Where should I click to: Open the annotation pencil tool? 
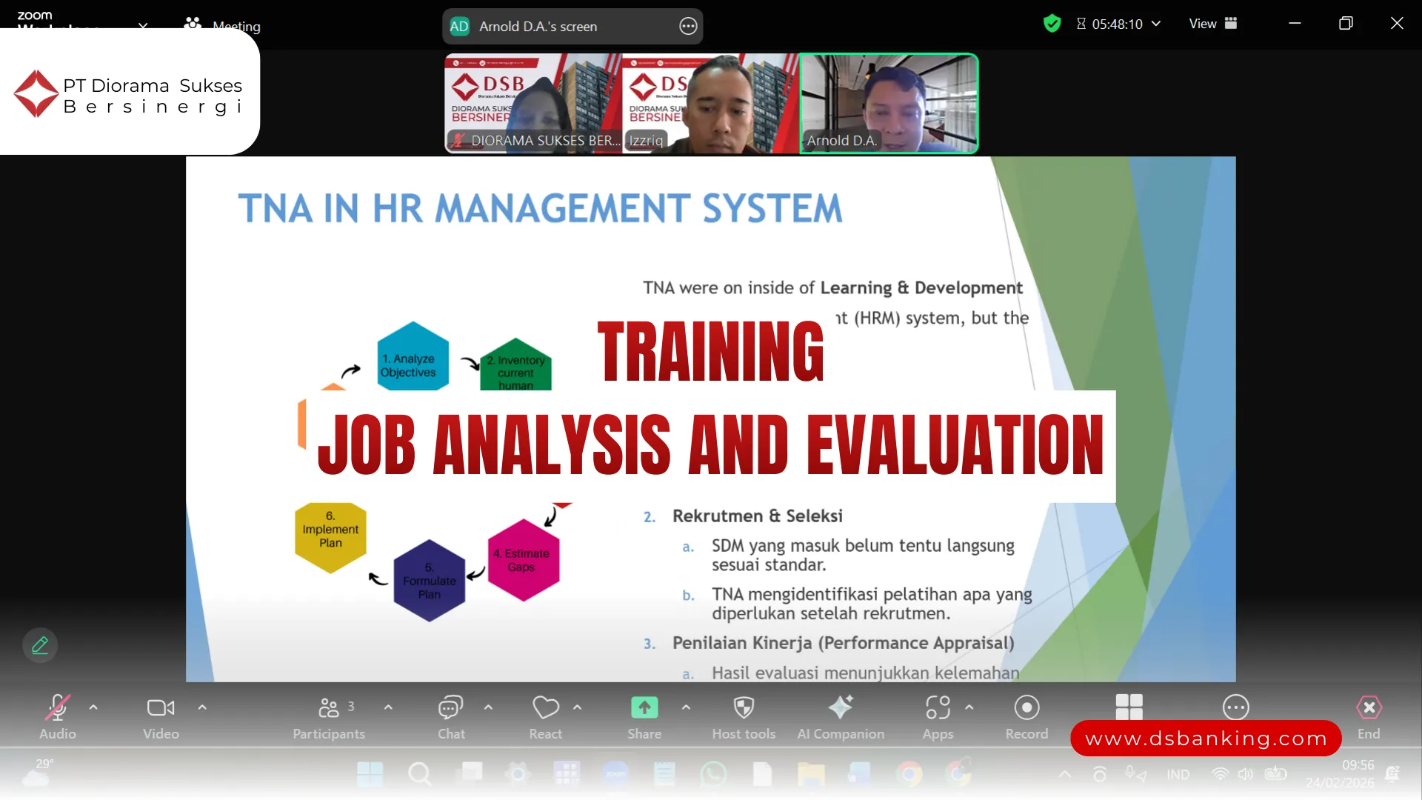coord(39,645)
